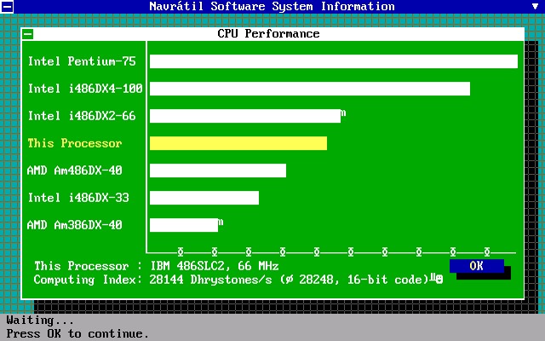Click the AMD Am386DX-40 bar
The width and height of the screenshot is (545, 341).
coord(184,225)
